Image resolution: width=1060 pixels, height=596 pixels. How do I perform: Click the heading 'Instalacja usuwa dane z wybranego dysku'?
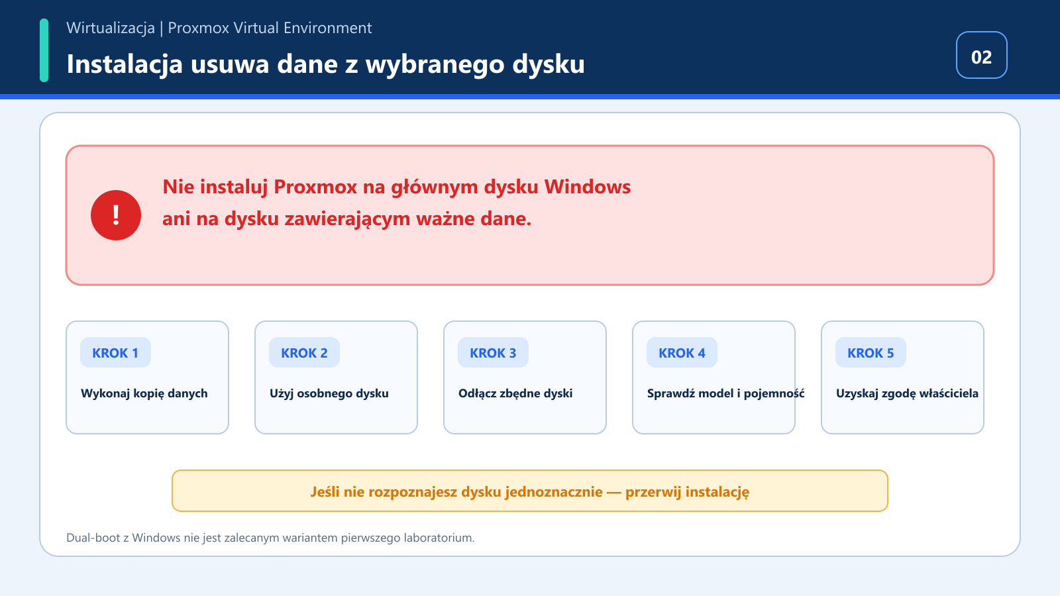(325, 64)
